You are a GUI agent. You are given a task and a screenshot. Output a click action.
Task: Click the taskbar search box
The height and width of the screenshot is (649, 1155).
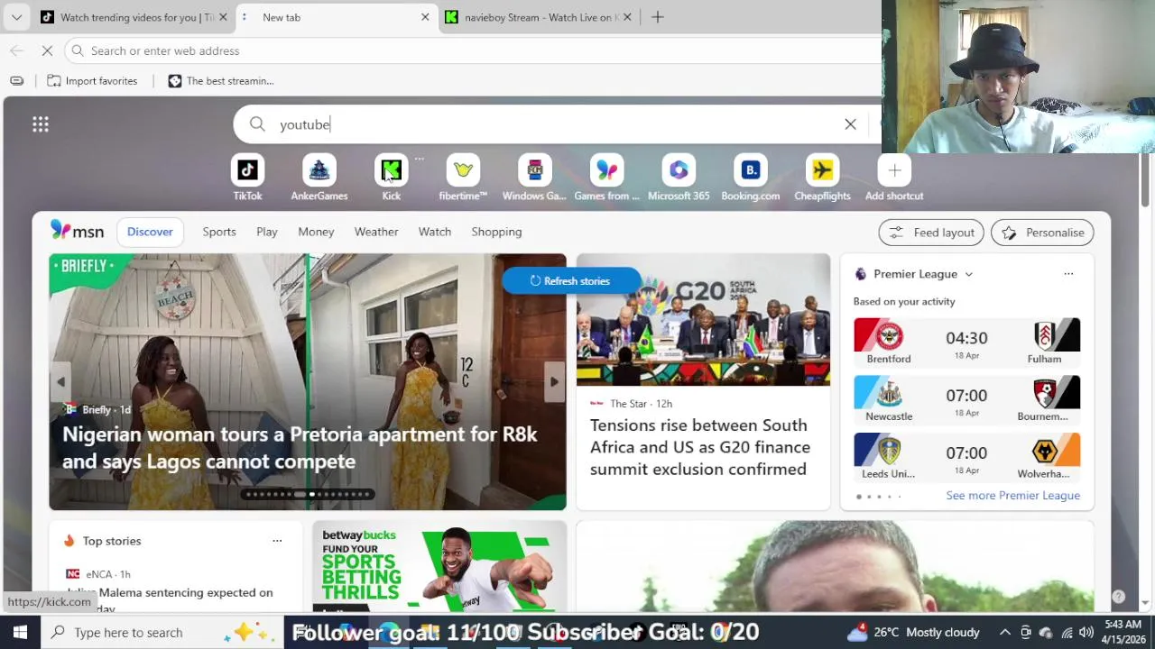[x=162, y=632]
